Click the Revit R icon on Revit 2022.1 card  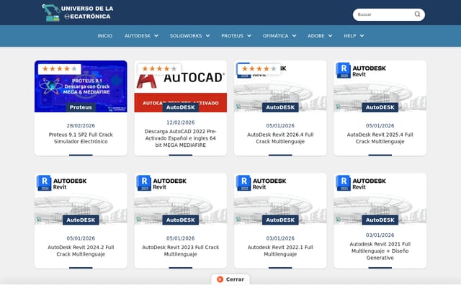coord(243,182)
